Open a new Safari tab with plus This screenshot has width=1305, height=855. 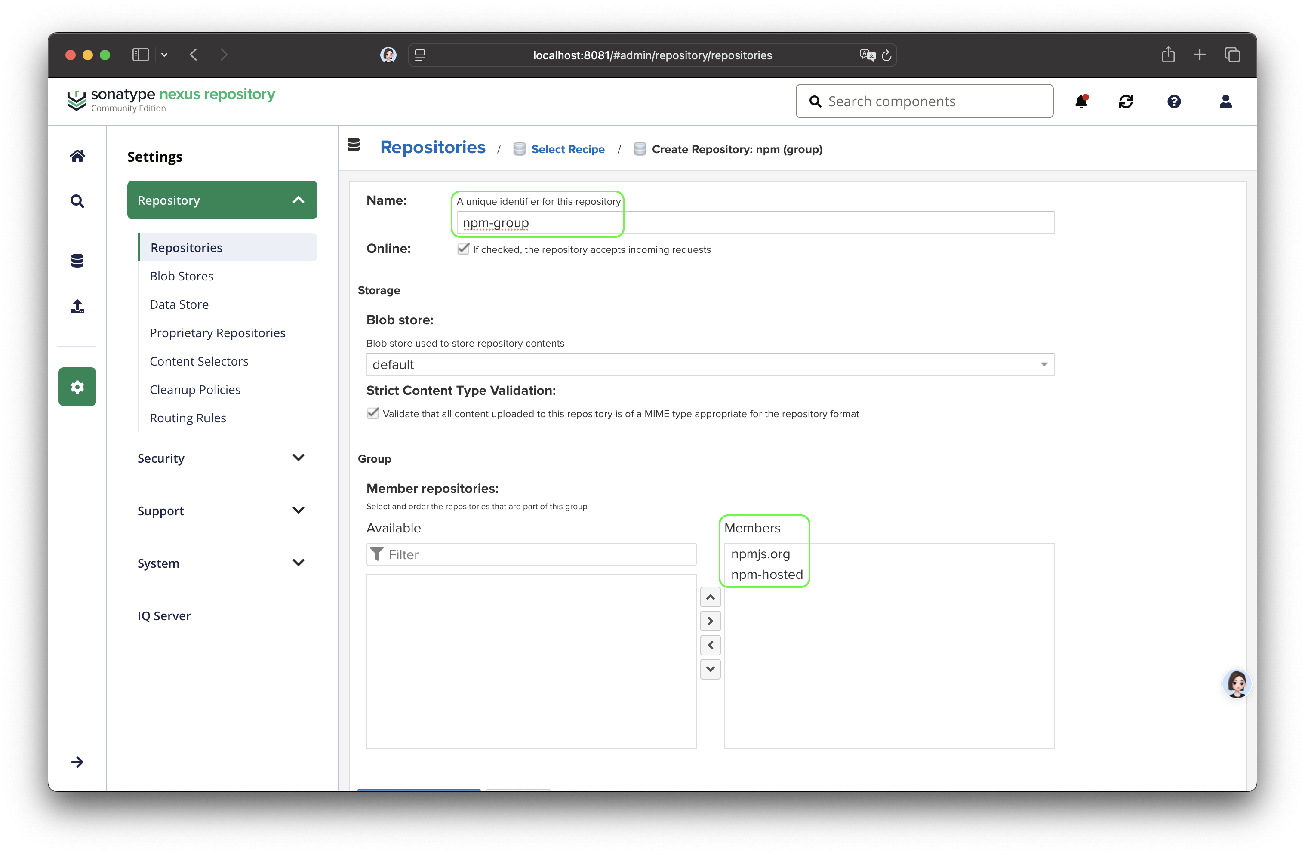[1200, 55]
